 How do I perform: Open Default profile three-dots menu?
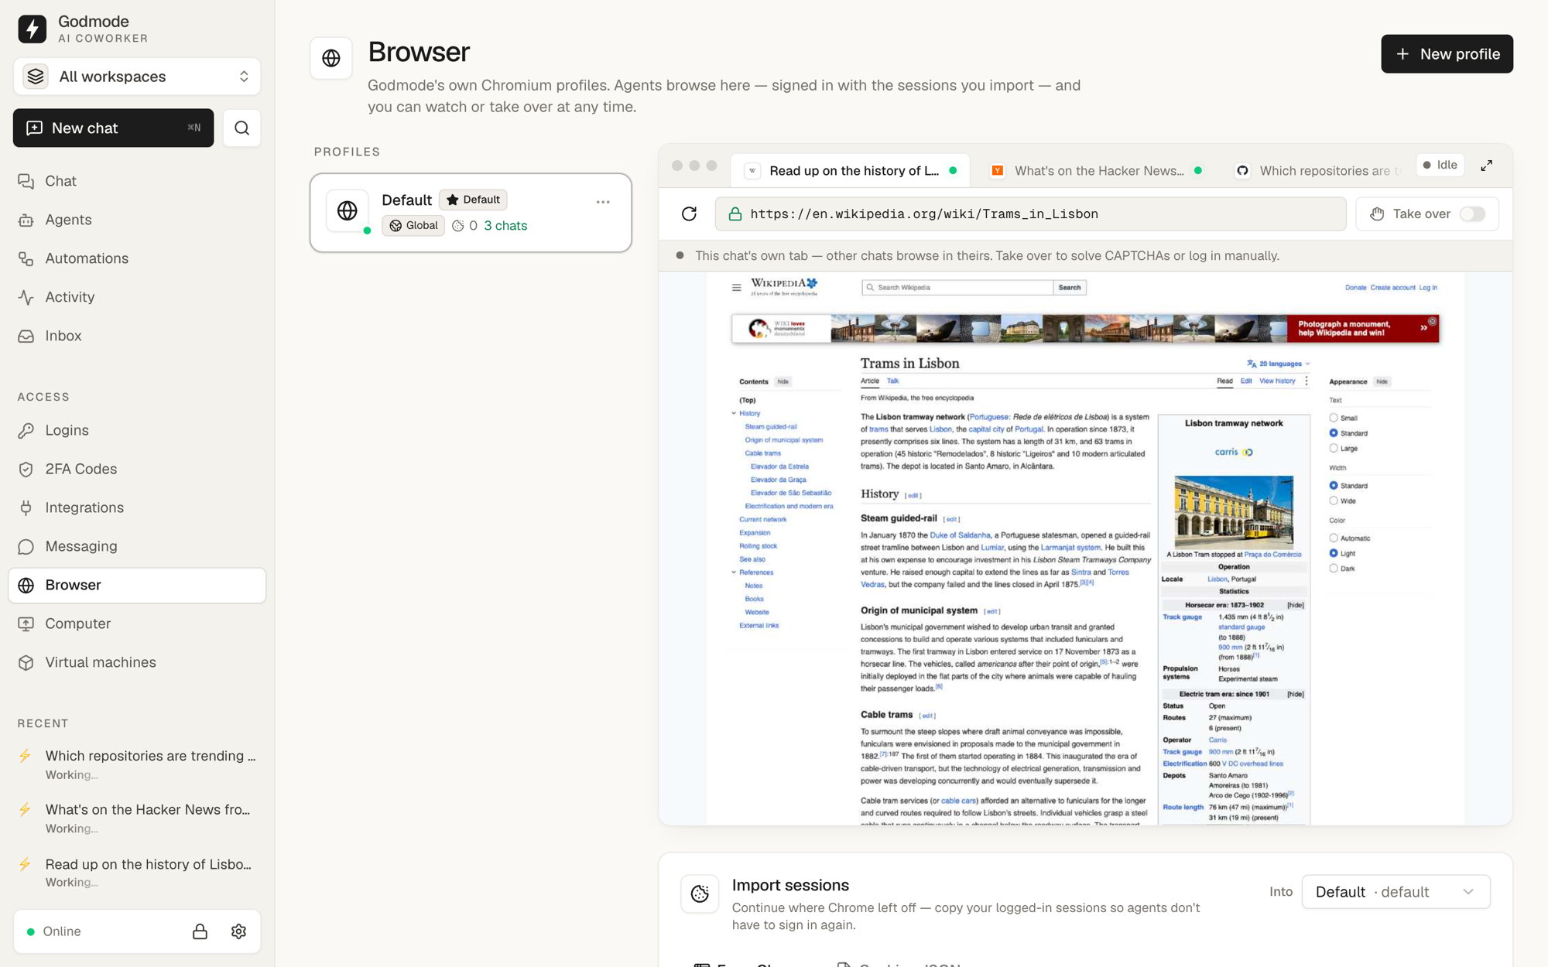click(x=603, y=202)
